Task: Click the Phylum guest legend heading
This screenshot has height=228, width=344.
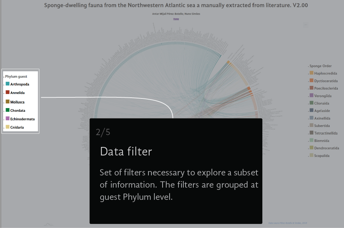Action: pyautogui.click(x=16, y=76)
